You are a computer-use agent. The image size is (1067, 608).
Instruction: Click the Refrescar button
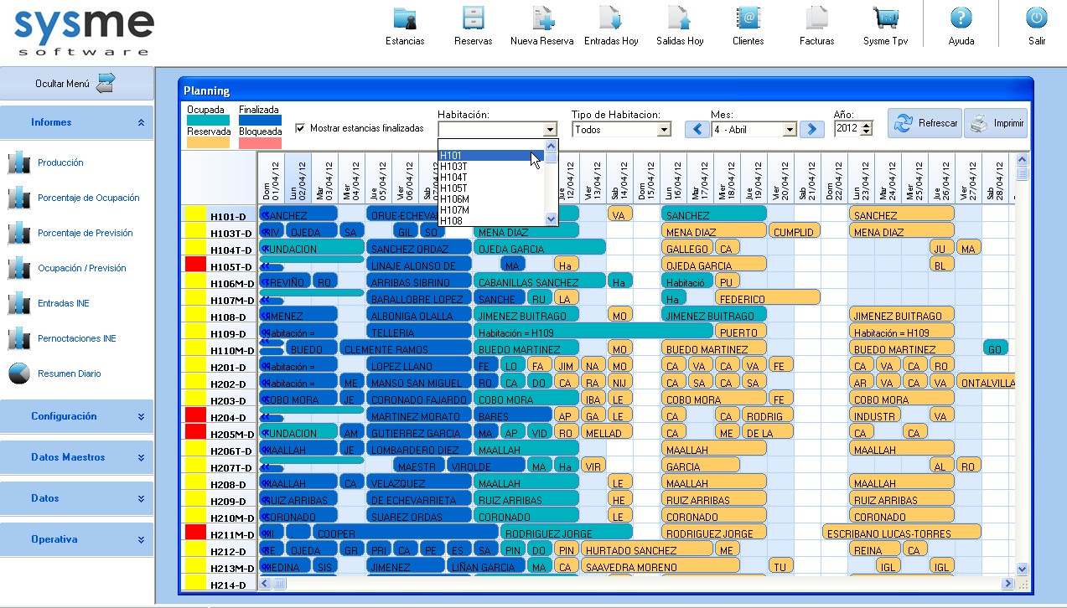point(925,123)
